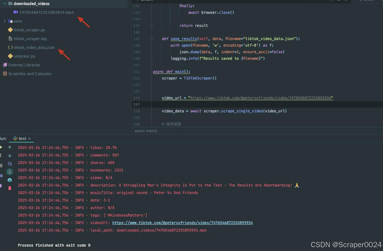Click the TikTok URL string on line 156

261,98
